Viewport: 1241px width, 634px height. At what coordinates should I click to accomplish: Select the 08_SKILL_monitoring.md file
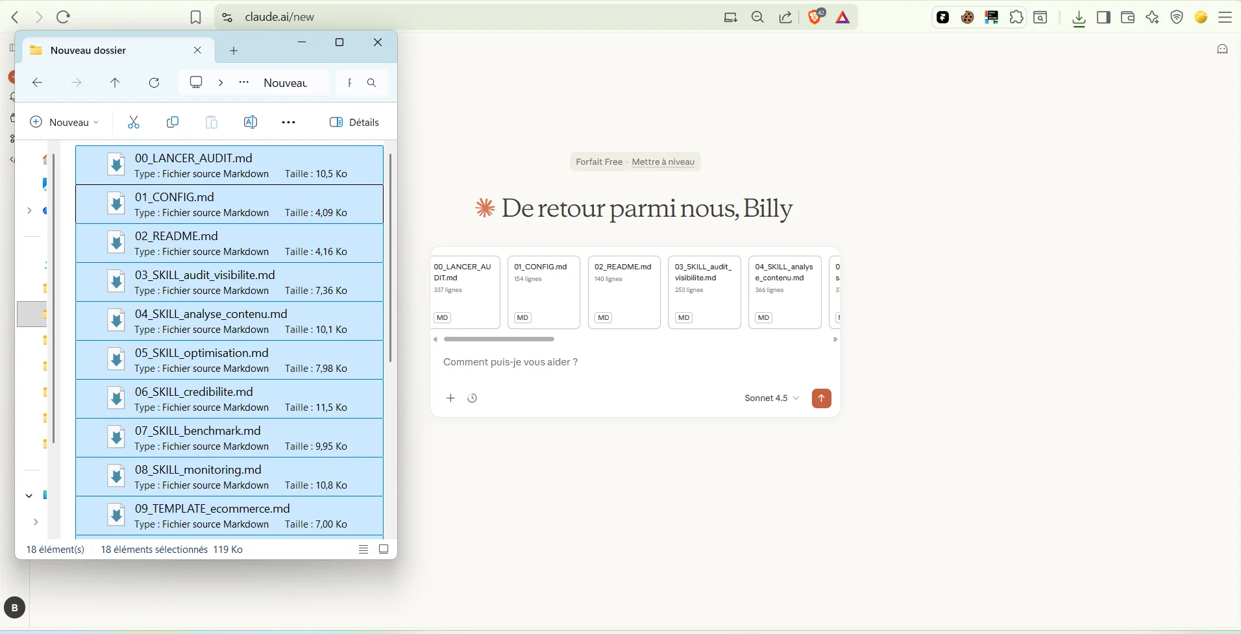tap(229, 477)
